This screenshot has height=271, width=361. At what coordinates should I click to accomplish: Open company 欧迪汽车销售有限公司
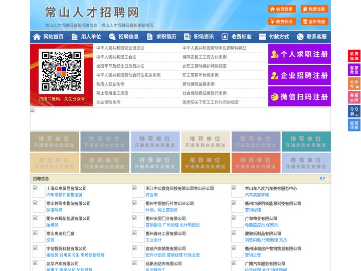[x=165, y=248]
